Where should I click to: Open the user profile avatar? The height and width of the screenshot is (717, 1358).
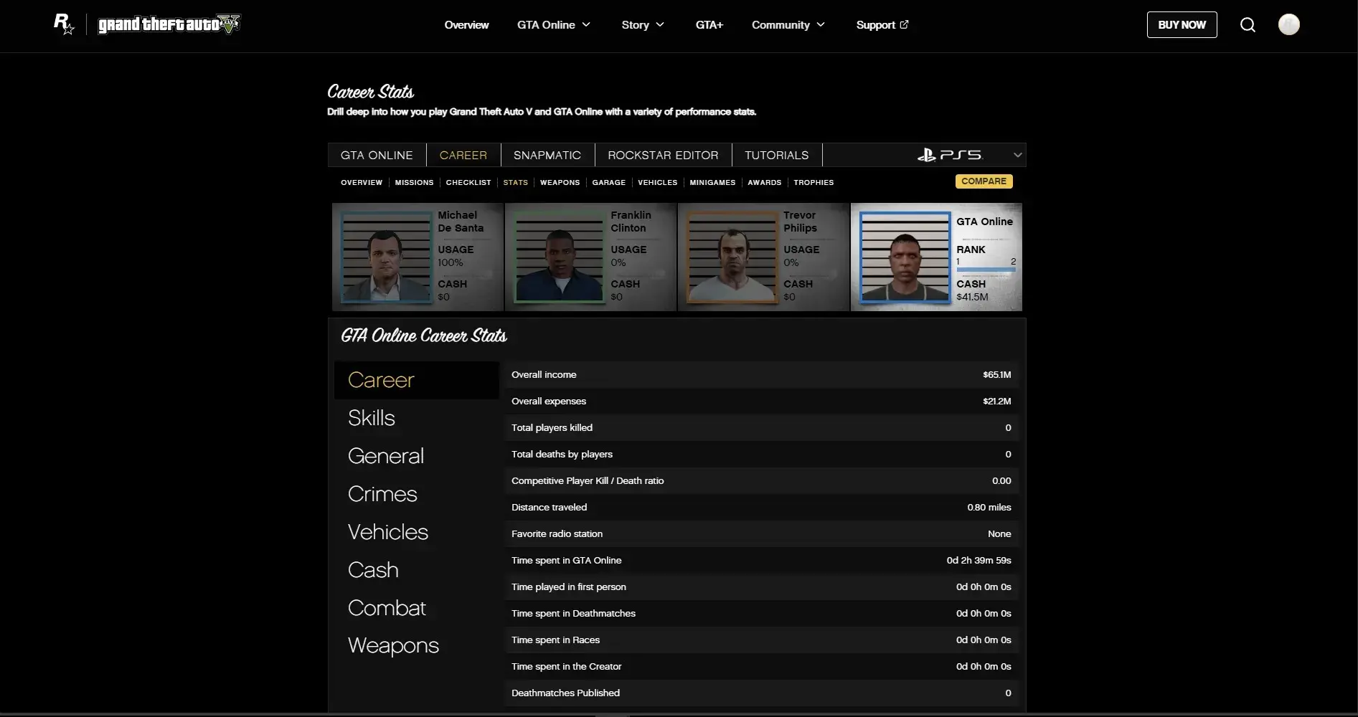point(1288,25)
